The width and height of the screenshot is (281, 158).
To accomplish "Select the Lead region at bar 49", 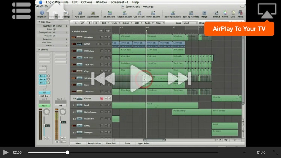I will click(x=173, y=105).
